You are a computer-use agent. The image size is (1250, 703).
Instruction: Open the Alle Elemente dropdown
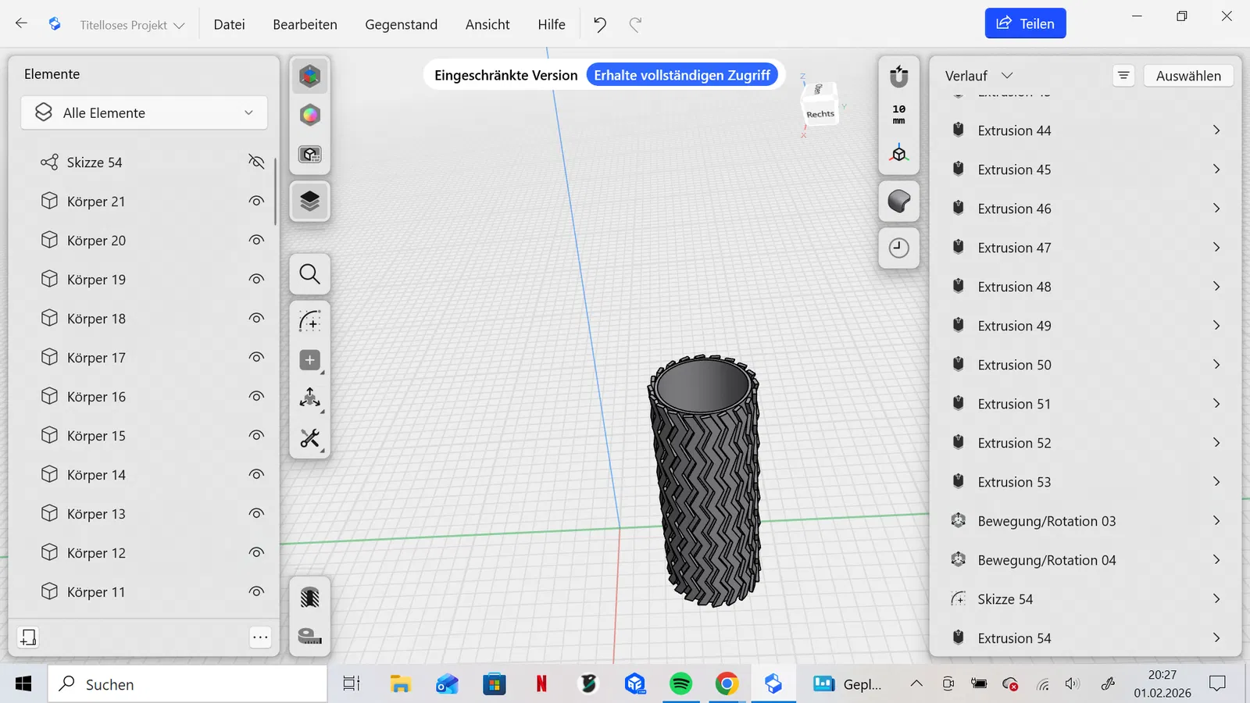point(145,113)
